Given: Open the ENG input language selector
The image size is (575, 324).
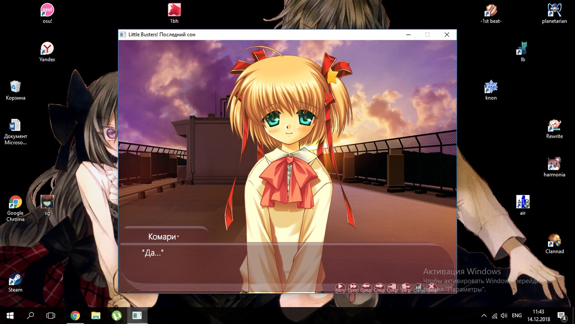Looking at the screenshot, I should click(x=517, y=315).
